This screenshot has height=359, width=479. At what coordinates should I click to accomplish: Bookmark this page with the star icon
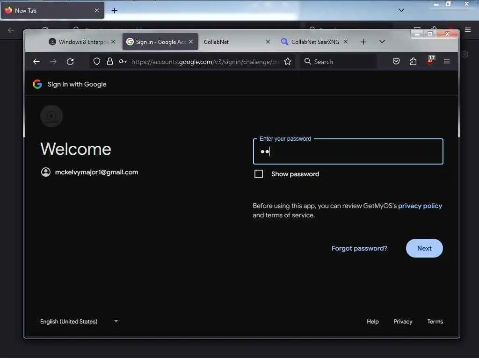pos(288,62)
